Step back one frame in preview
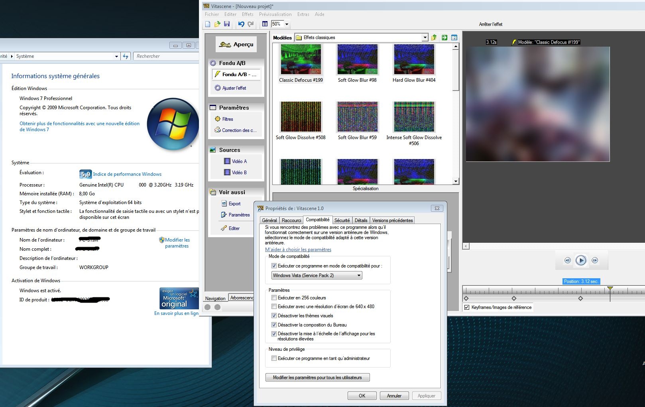The image size is (645, 407). (568, 260)
